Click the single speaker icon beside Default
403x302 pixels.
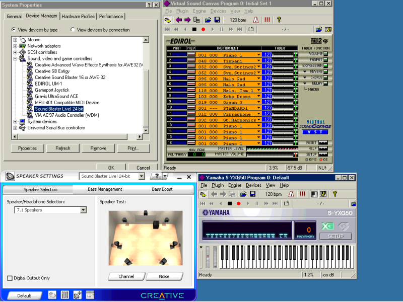52,295
